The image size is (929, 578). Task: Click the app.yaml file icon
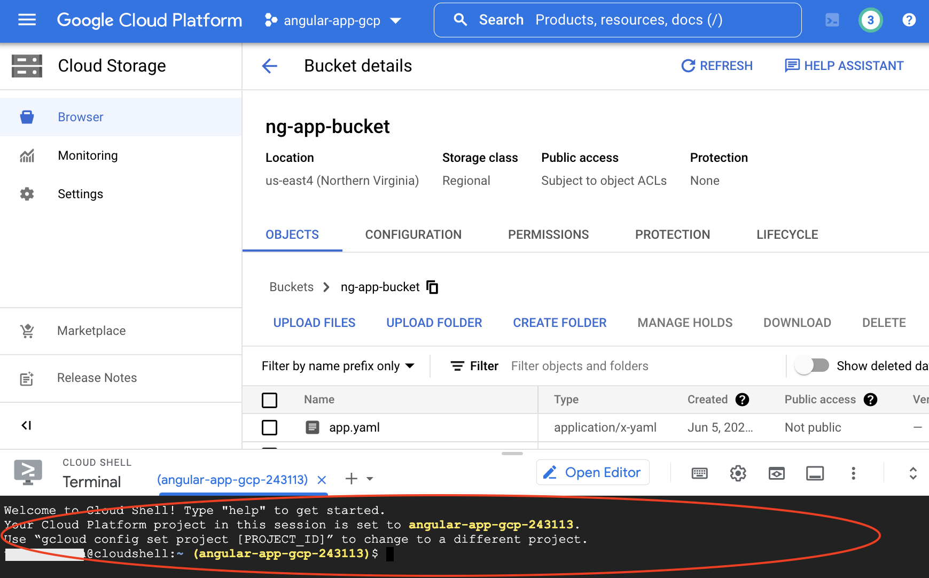[313, 427]
